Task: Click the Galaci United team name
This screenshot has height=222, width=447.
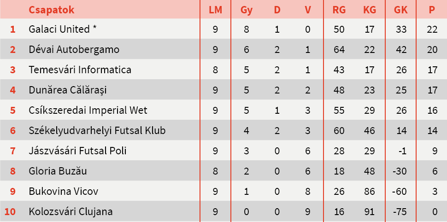Action: pyautogui.click(x=62, y=29)
